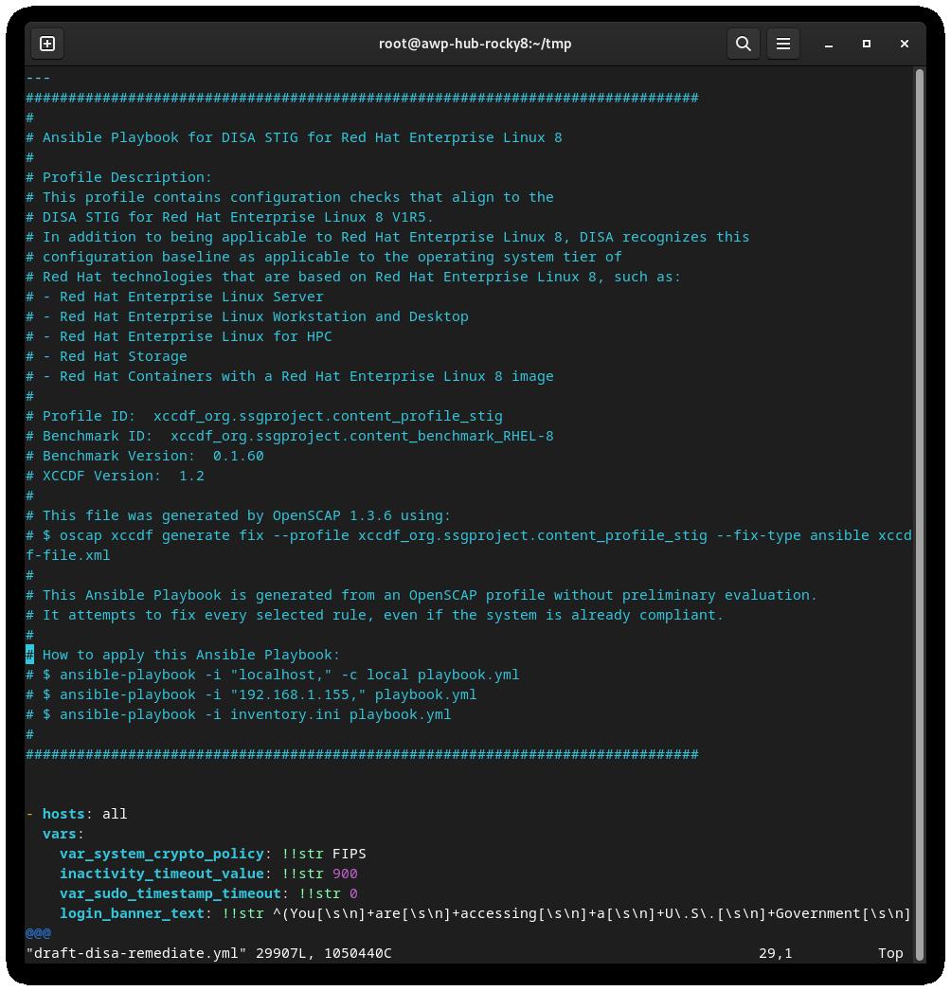Click the 29,1 cursor position indicator
This screenshot has width=951, height=991.
779,954
